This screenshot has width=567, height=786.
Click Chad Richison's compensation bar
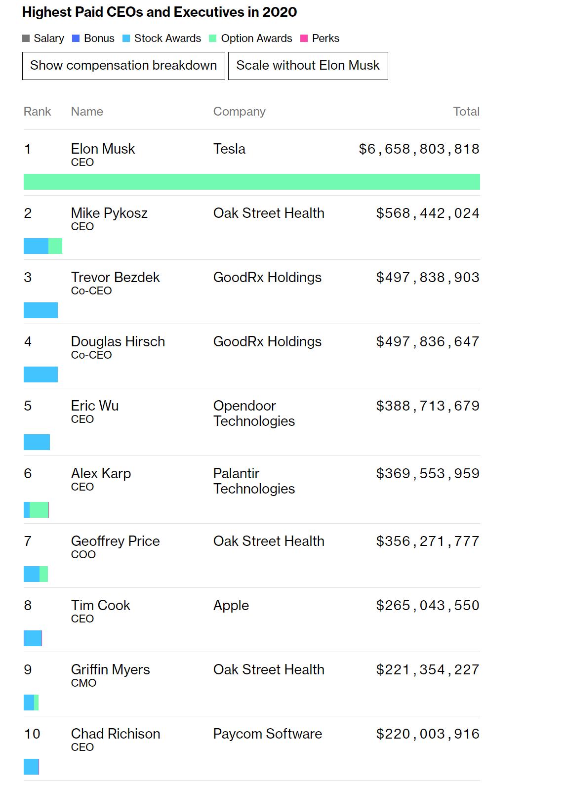pos(31,767)
